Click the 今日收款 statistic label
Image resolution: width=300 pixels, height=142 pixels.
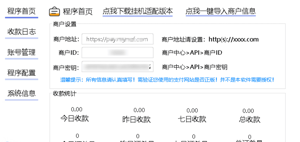coord(75,118)
